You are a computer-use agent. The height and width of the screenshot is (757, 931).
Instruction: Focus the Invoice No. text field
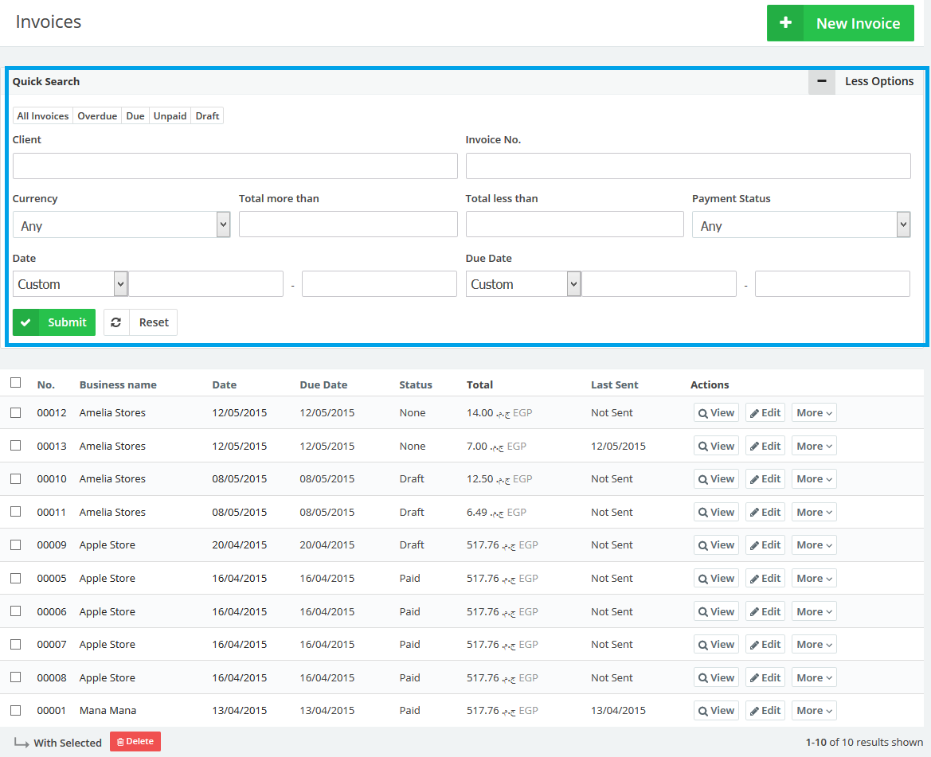[688, 166]
